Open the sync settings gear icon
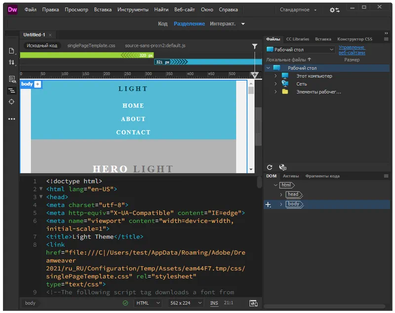 pos(335,10)
